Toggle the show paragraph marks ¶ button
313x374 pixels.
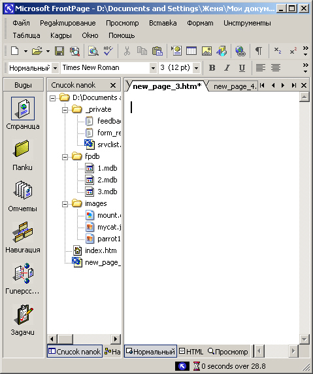(259, 51)
